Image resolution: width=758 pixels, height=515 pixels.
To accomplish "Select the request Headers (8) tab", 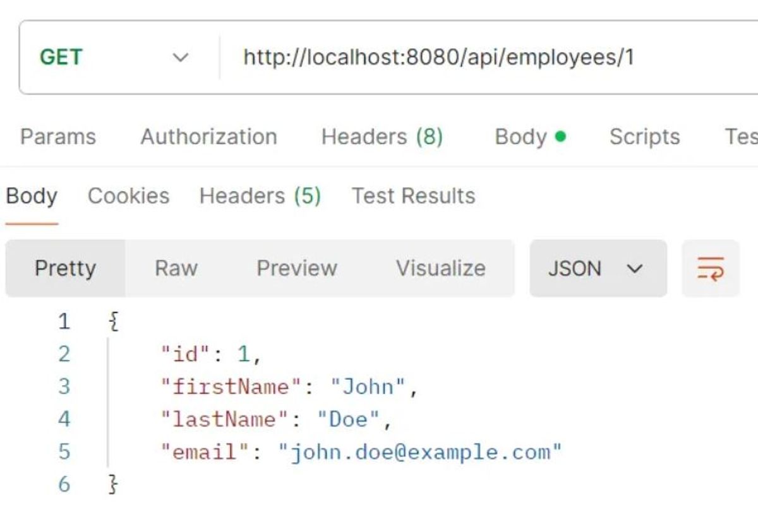I will pyautogui.click(x=382, y=137).
